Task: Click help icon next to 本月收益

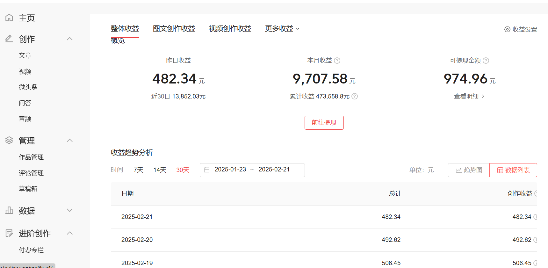Action: (337, 61)
